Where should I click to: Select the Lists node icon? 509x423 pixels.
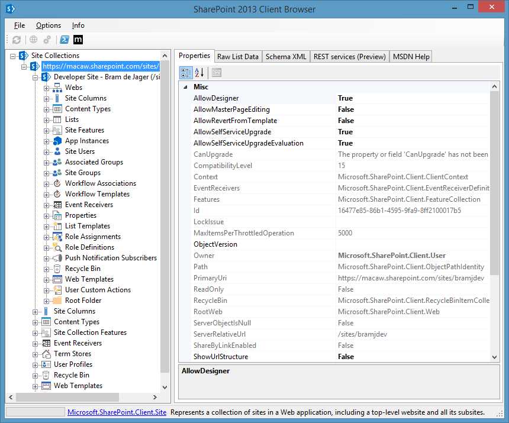[x=57, y=120]
